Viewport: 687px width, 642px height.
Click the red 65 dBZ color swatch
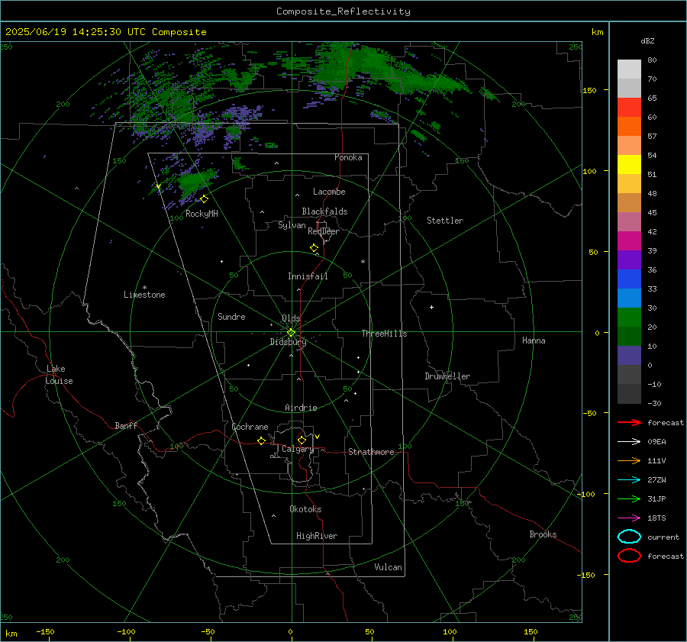pyautogui.click(x=629, y=108)
